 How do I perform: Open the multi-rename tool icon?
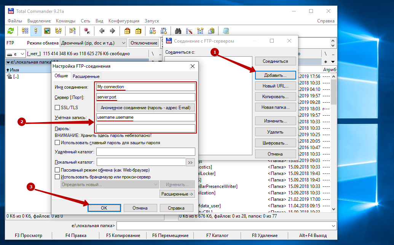189,31
